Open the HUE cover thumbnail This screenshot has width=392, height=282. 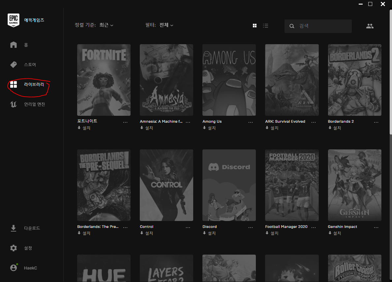pyautogui.click(x=104, y=268)
